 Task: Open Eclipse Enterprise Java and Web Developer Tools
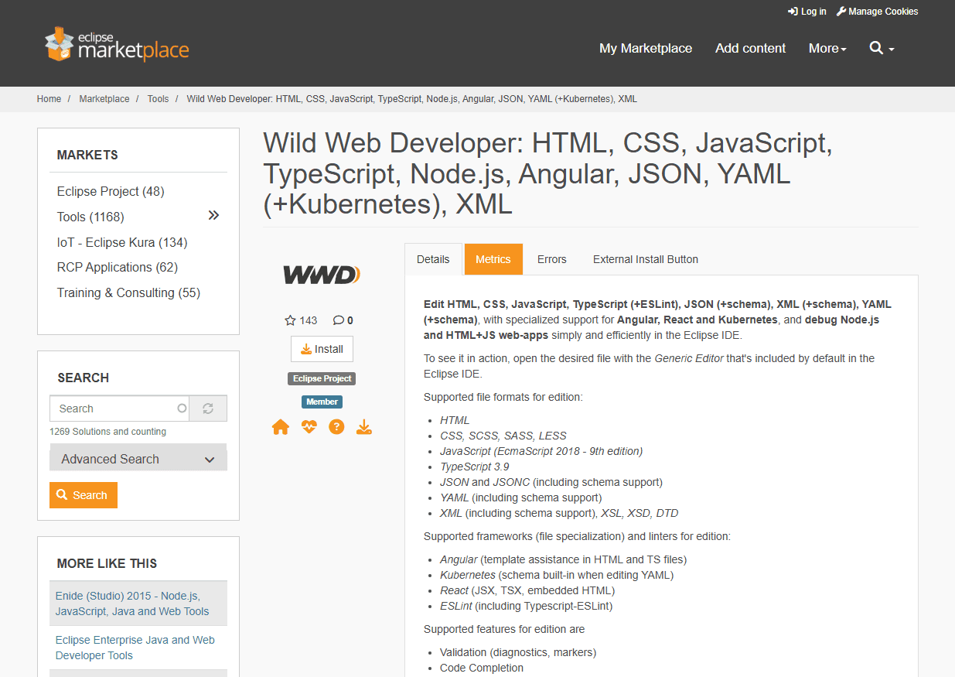[135, 647]
